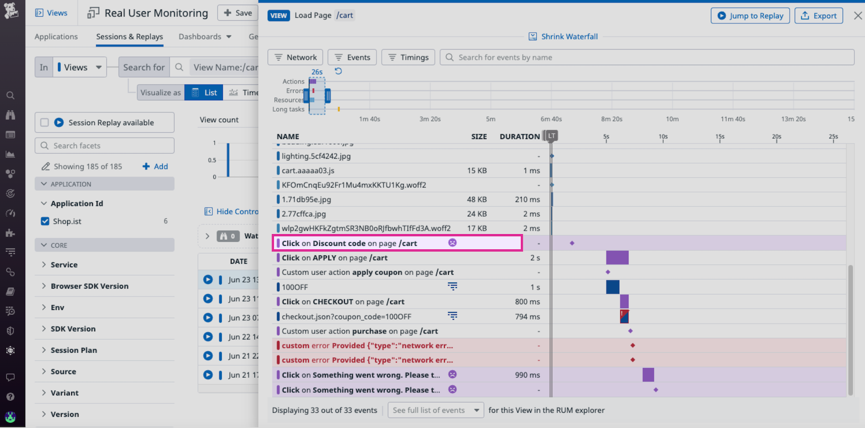The width and height of the screenshot is (865, 428).
Task: Click the reset timeline selection icon
Action: point(338,71)
